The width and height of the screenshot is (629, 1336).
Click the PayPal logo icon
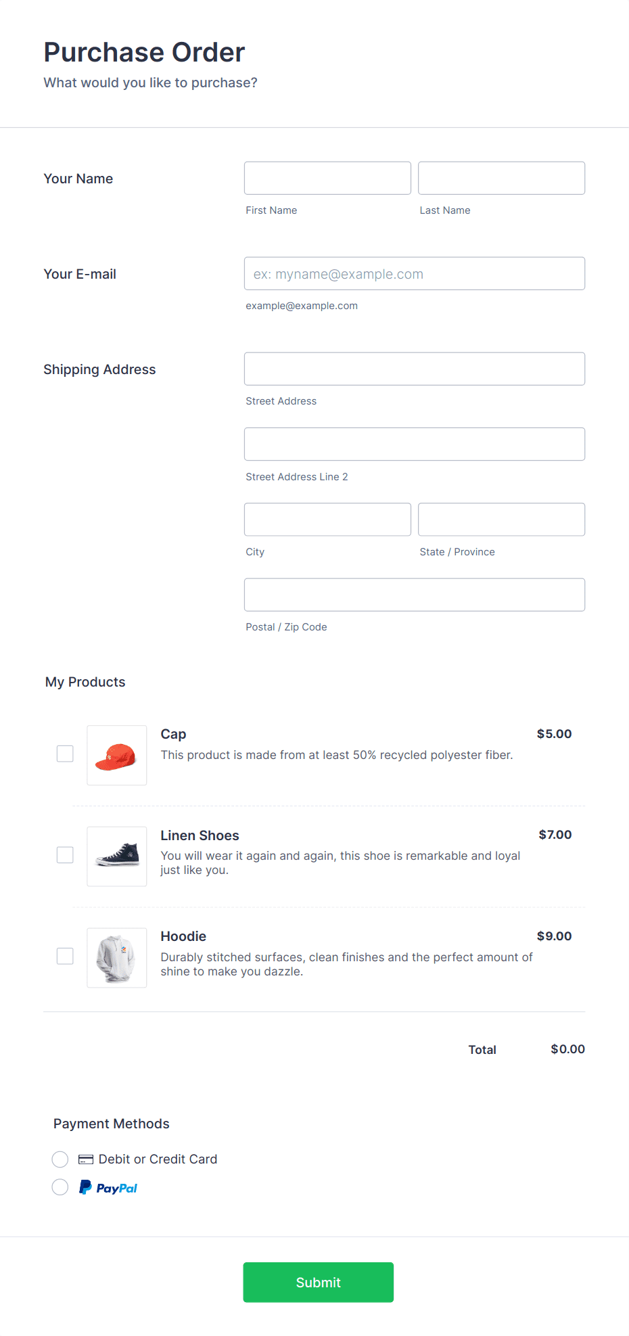point(85,1187)
